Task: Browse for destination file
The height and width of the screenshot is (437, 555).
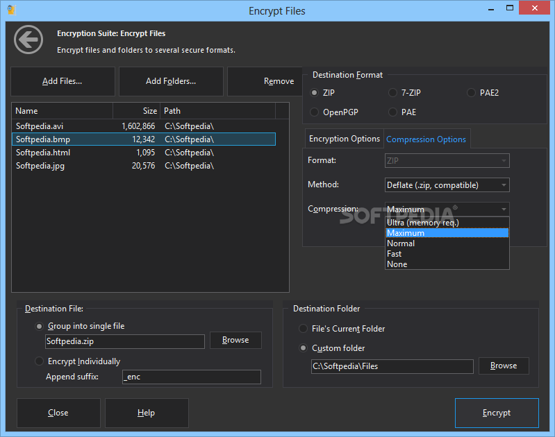Action: 235,340
